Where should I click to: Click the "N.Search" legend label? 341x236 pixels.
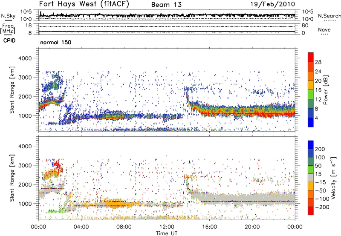(329, 16)
